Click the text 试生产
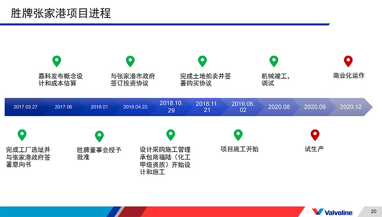Image resolution: width=382 pixels, height=217 pixels. click(314, 149)
